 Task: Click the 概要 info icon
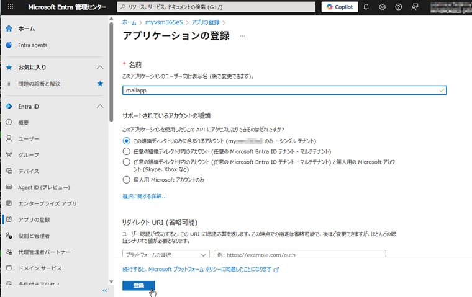[x=9, y=122]
